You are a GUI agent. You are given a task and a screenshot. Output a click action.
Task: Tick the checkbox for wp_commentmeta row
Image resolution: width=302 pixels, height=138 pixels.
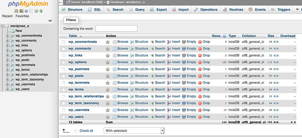[63, 42]
